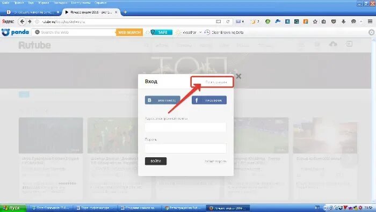Open the Журнал menu
Screen dimensions: 376x212
coord(44,3)
